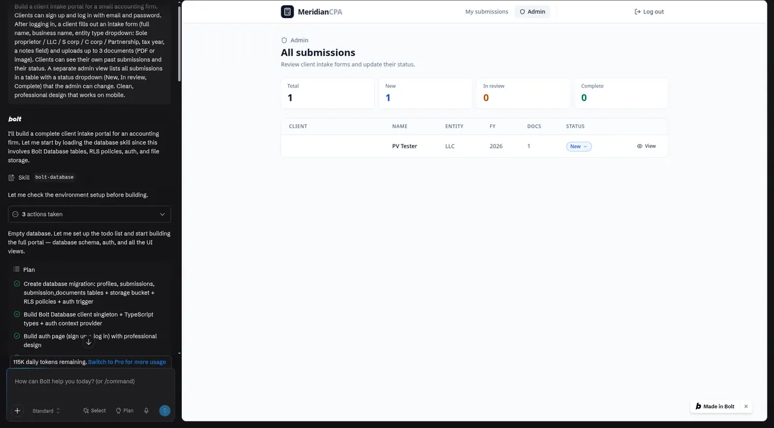Click the chat panel scrollbar down arrow

(179, 353)
